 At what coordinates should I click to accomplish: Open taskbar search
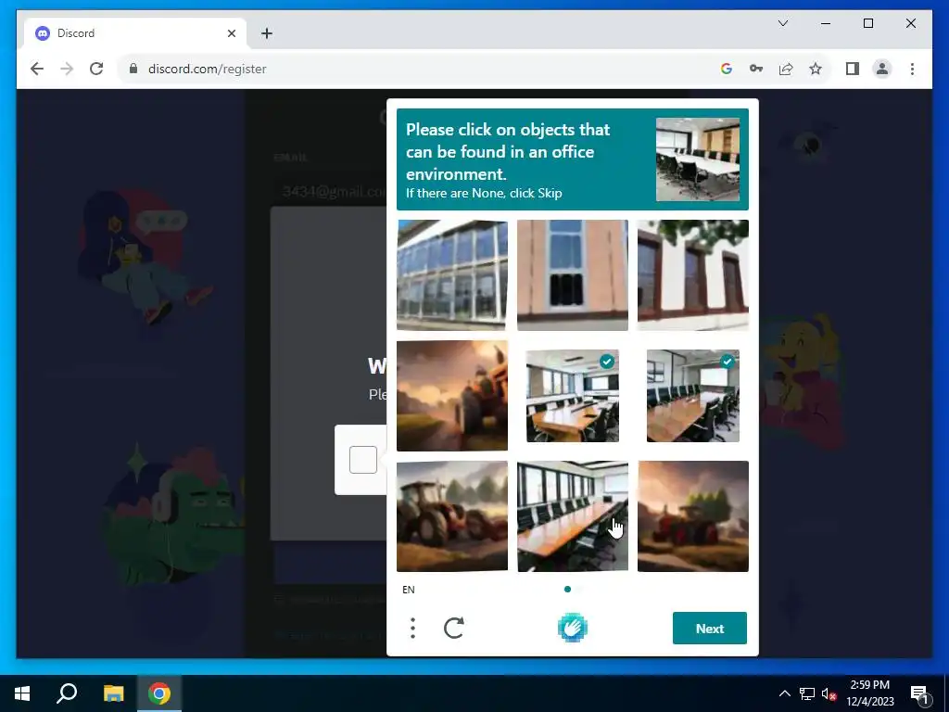[x=67, y=693]
